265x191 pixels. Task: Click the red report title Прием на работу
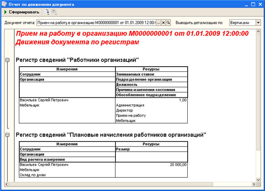132,33
